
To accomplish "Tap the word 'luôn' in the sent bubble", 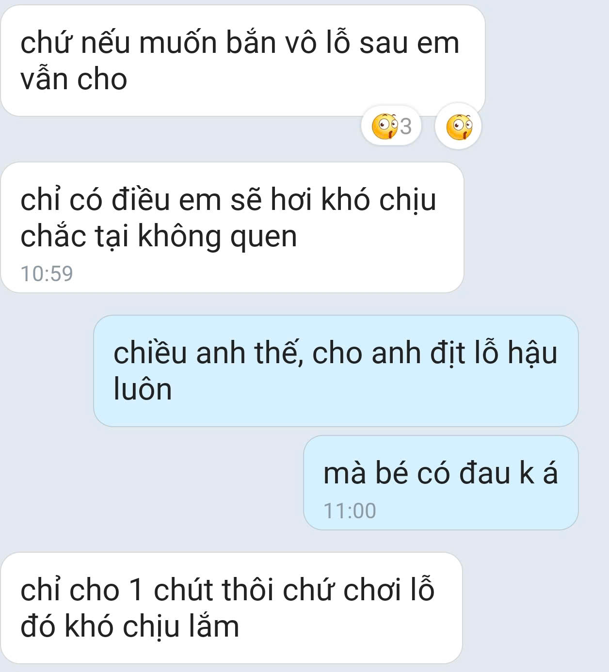I will (143, 389).
